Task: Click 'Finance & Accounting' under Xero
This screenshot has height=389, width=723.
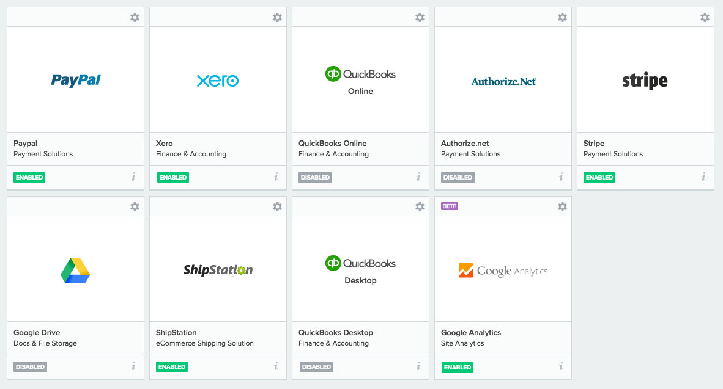Action: pyautogui.click(x=191, y=154)
